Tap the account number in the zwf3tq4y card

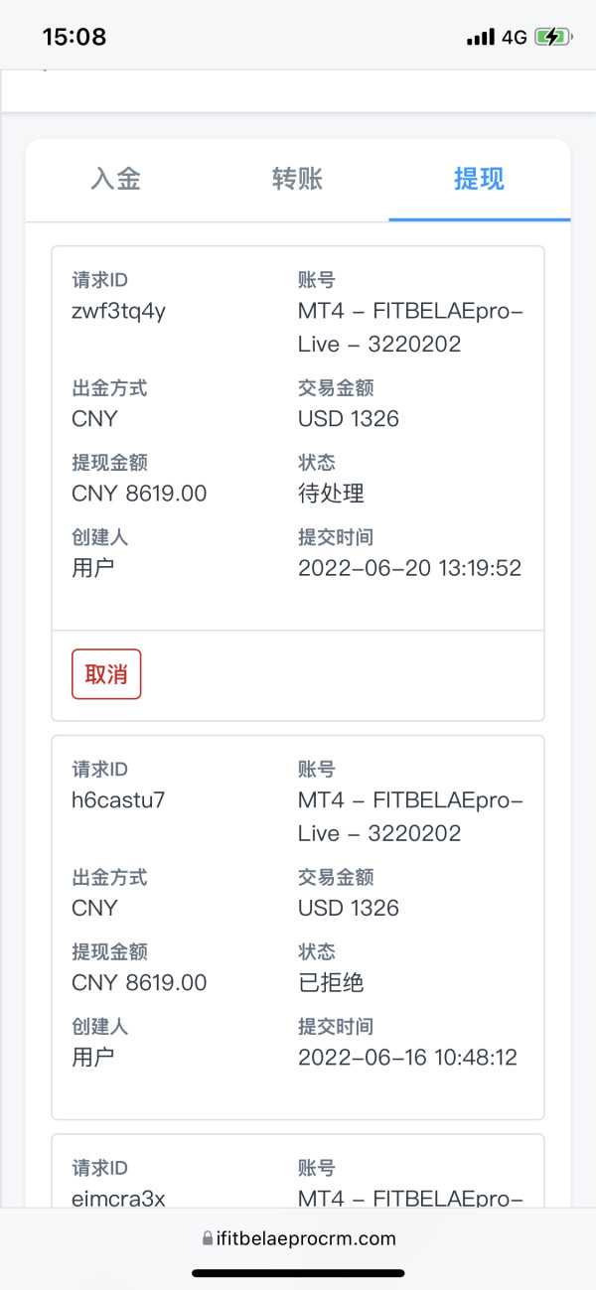[409, 327]
